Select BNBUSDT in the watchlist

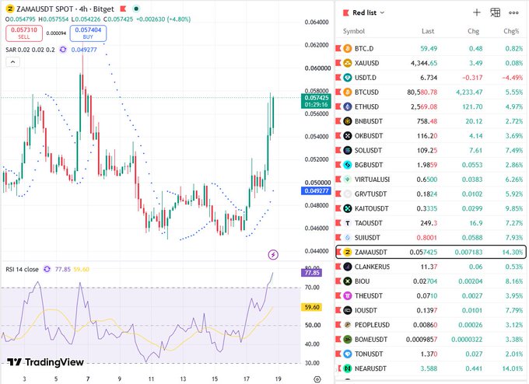click(x=430, y=121)
